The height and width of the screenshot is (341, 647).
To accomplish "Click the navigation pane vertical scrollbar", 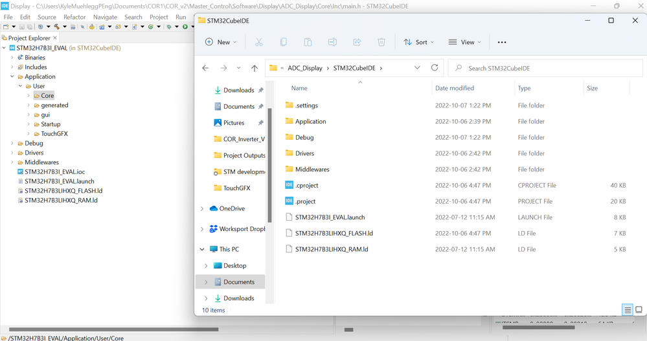I will pos(269,165).
